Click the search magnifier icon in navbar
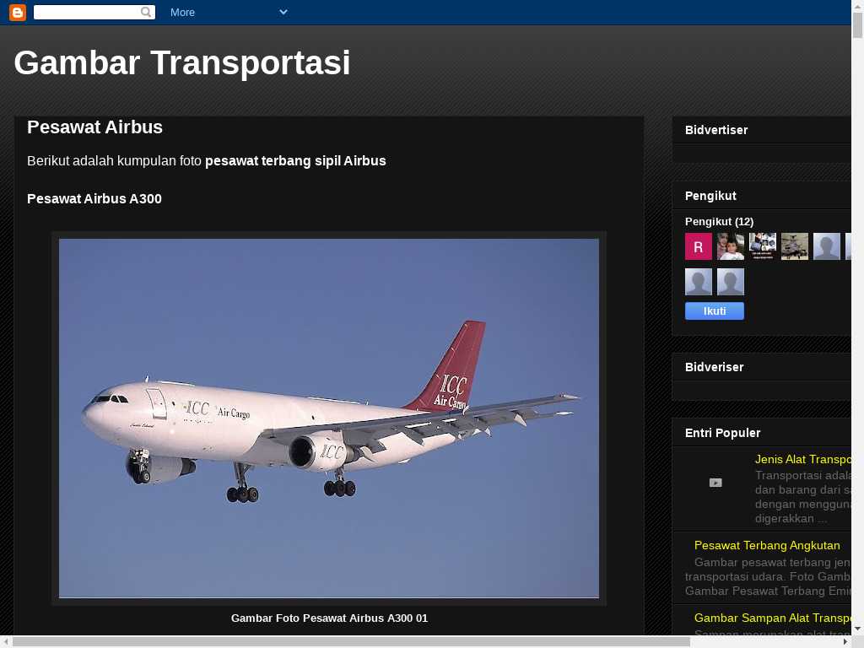The image size is (864, 648). point(145,12)
